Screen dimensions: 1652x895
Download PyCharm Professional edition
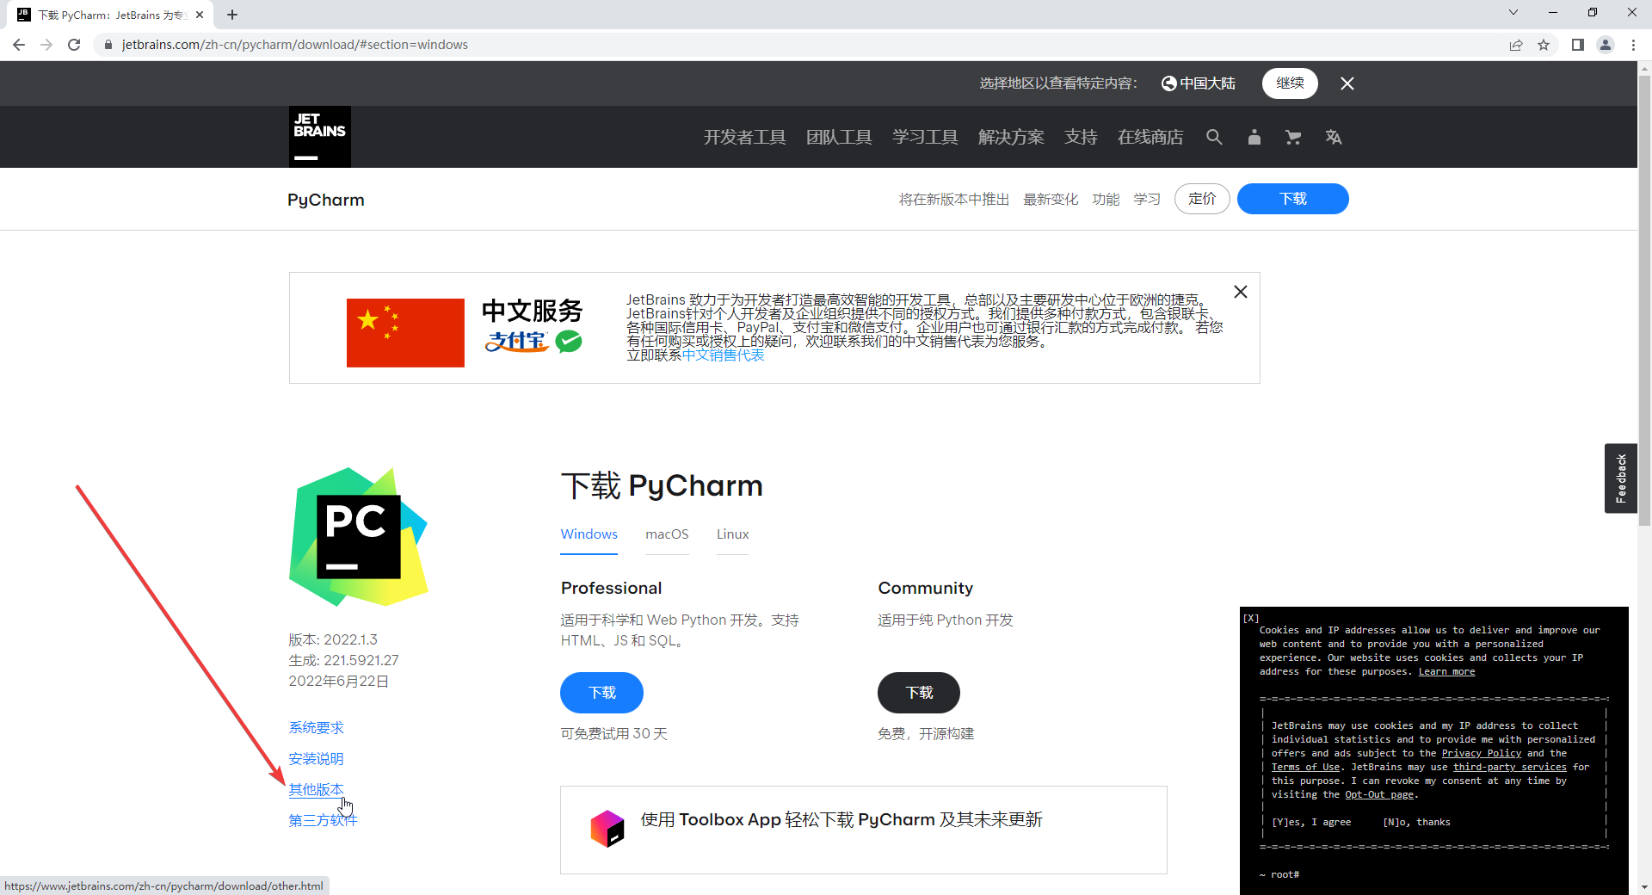click(601, 693)
